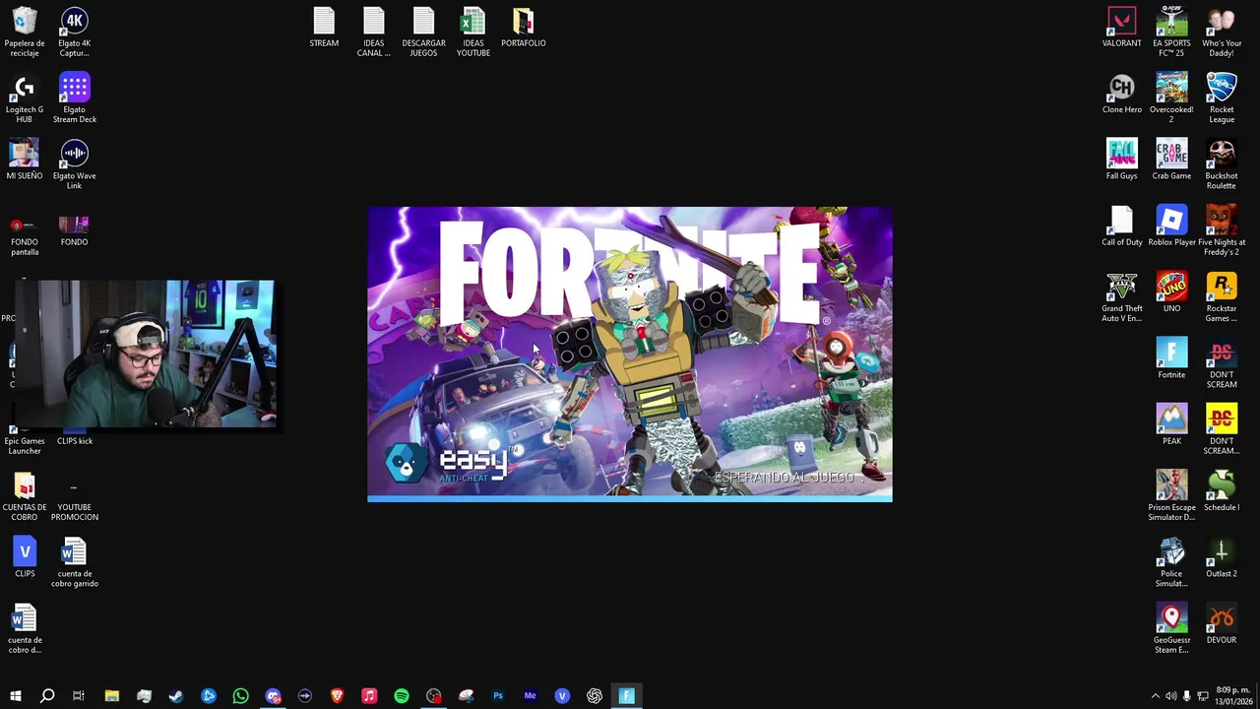Screen dimensions: 1260x709
Task: Open Apple Music from taskbar
Action: click(369, 696)
